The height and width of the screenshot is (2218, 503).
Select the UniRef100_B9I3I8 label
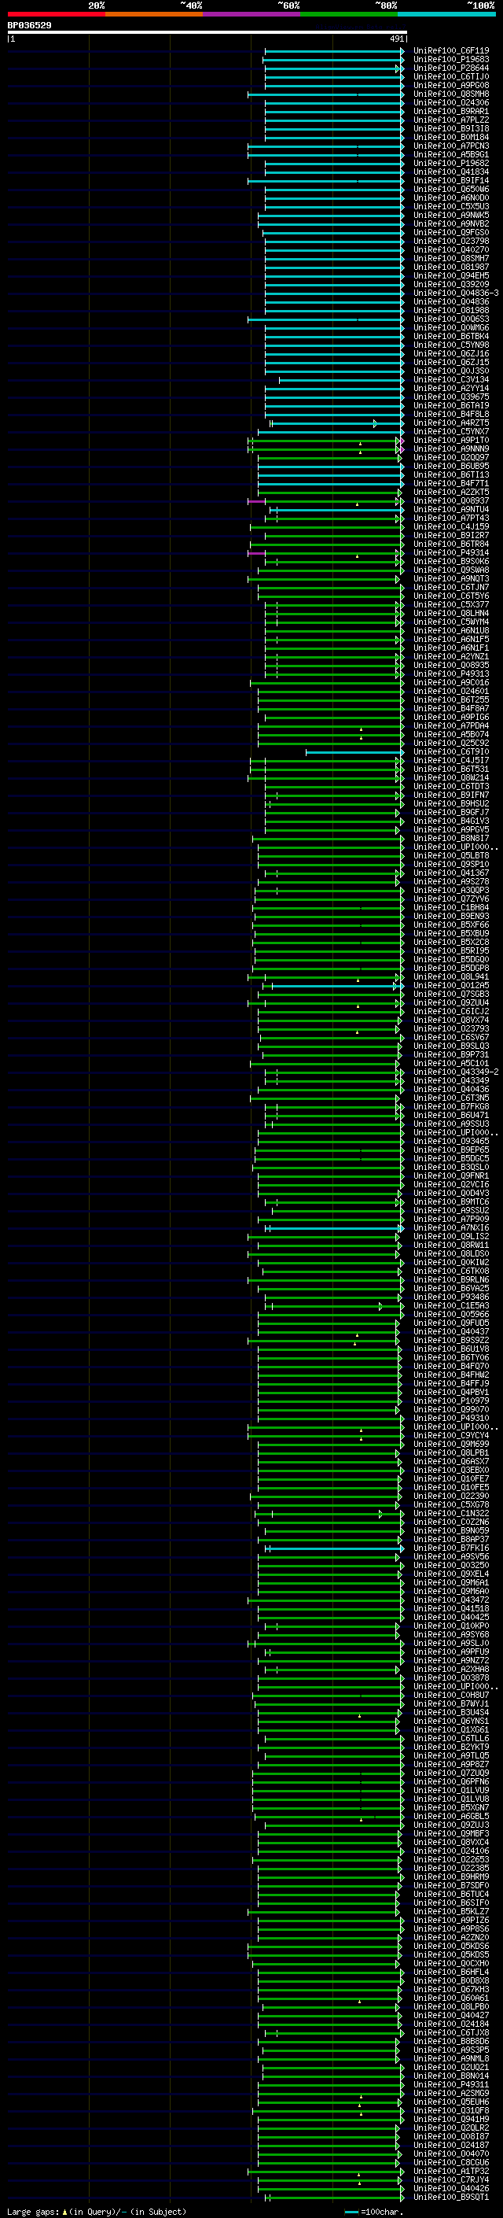451,128
